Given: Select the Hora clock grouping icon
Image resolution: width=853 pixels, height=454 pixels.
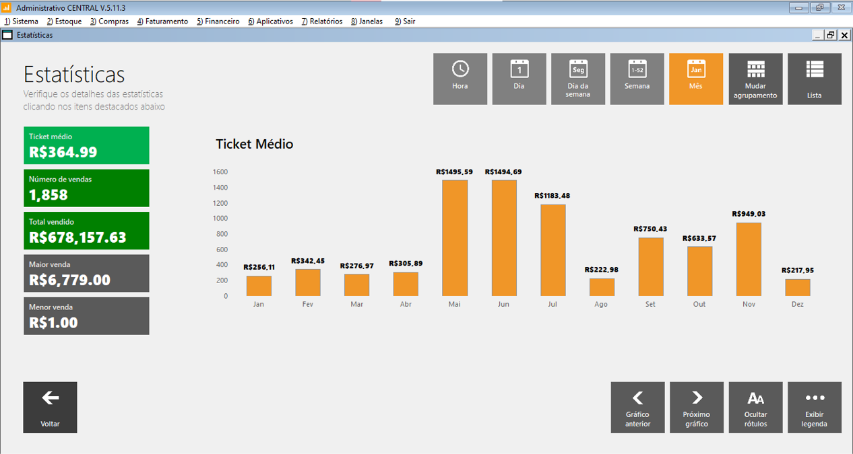Looking at the screenshot, I should point(460,79).
